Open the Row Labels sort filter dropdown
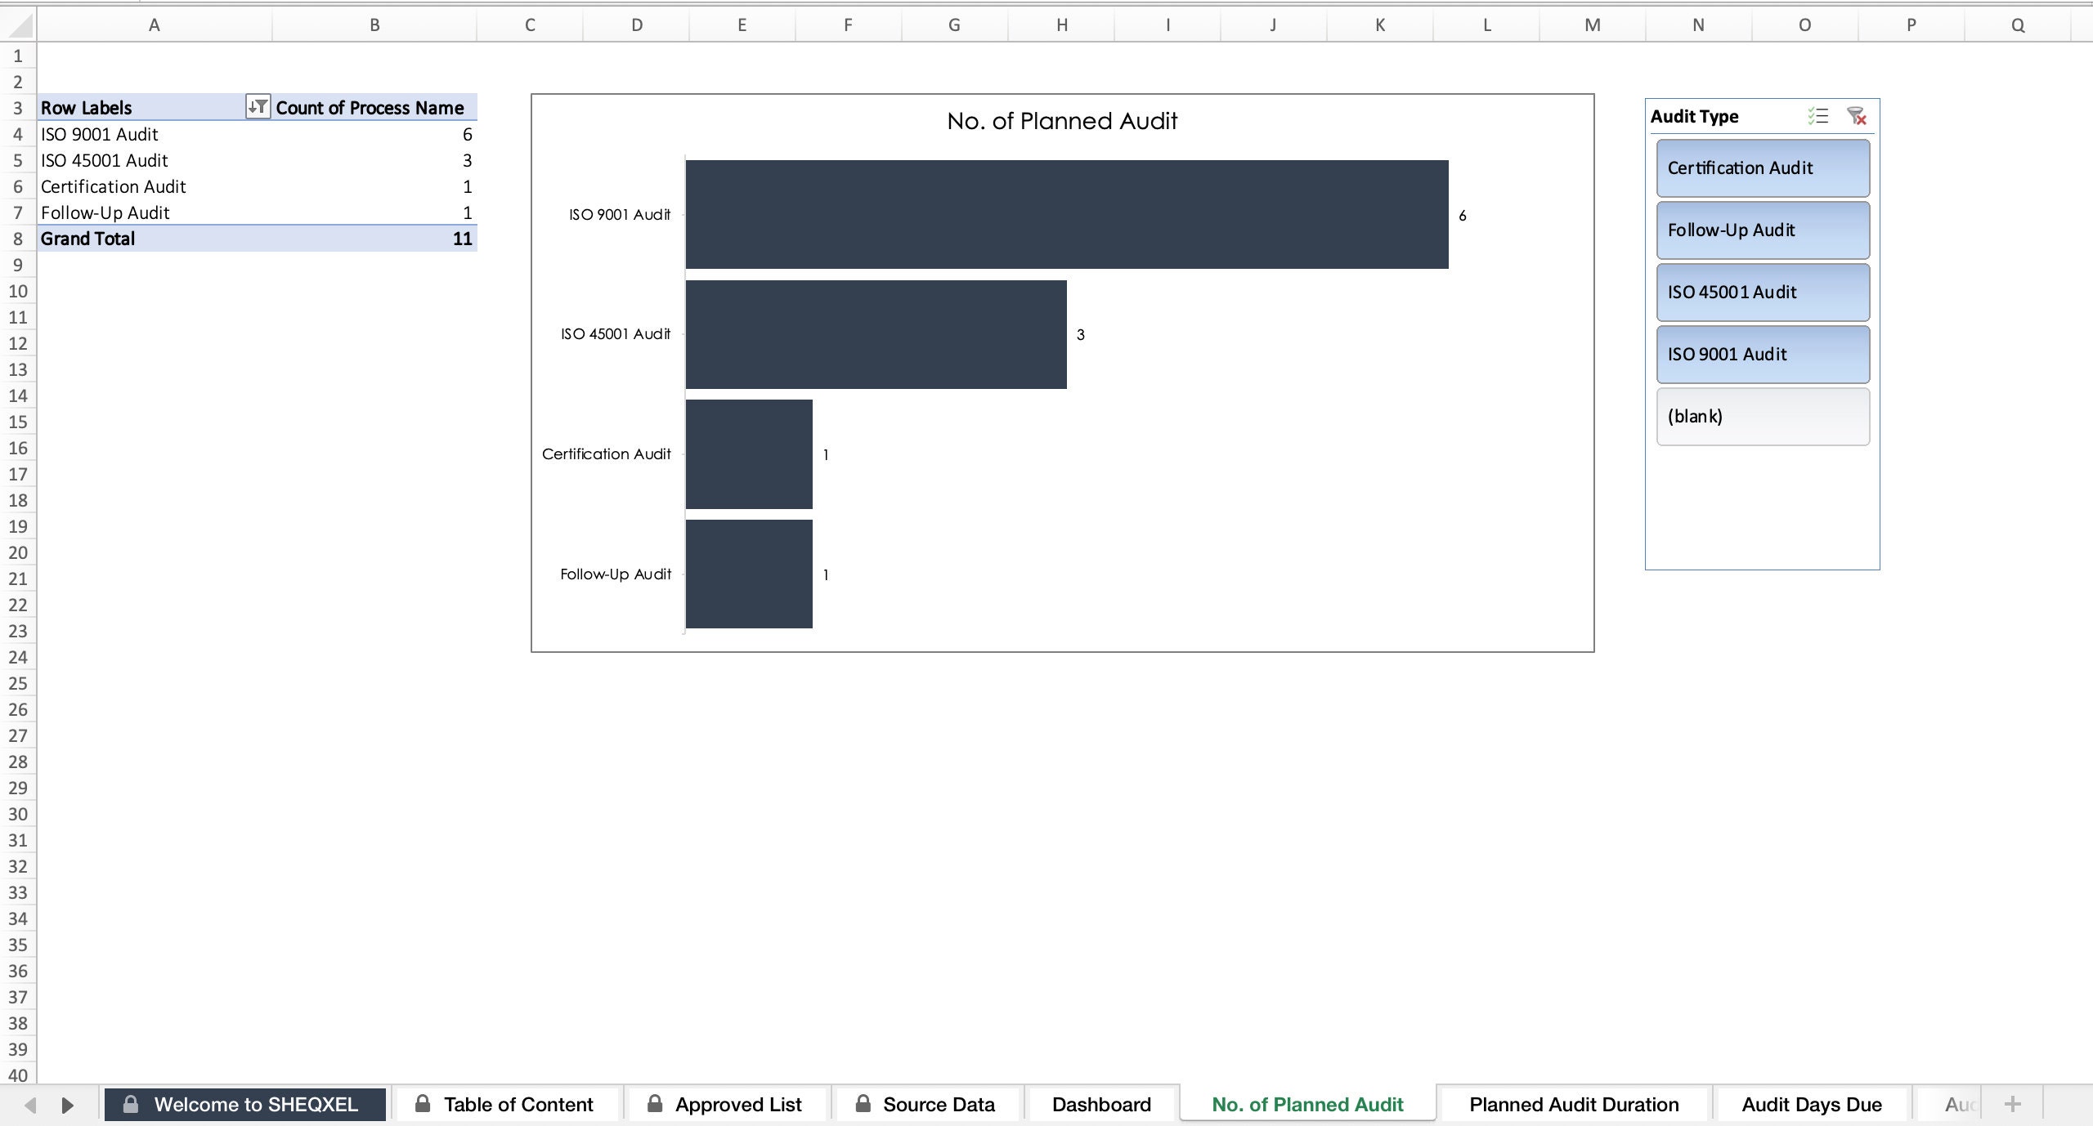Screen dimensions: 2093x1126 coord(258,107)
